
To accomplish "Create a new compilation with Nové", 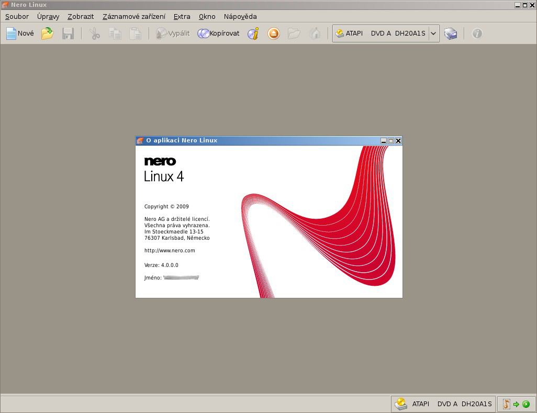I will [20, 34].
